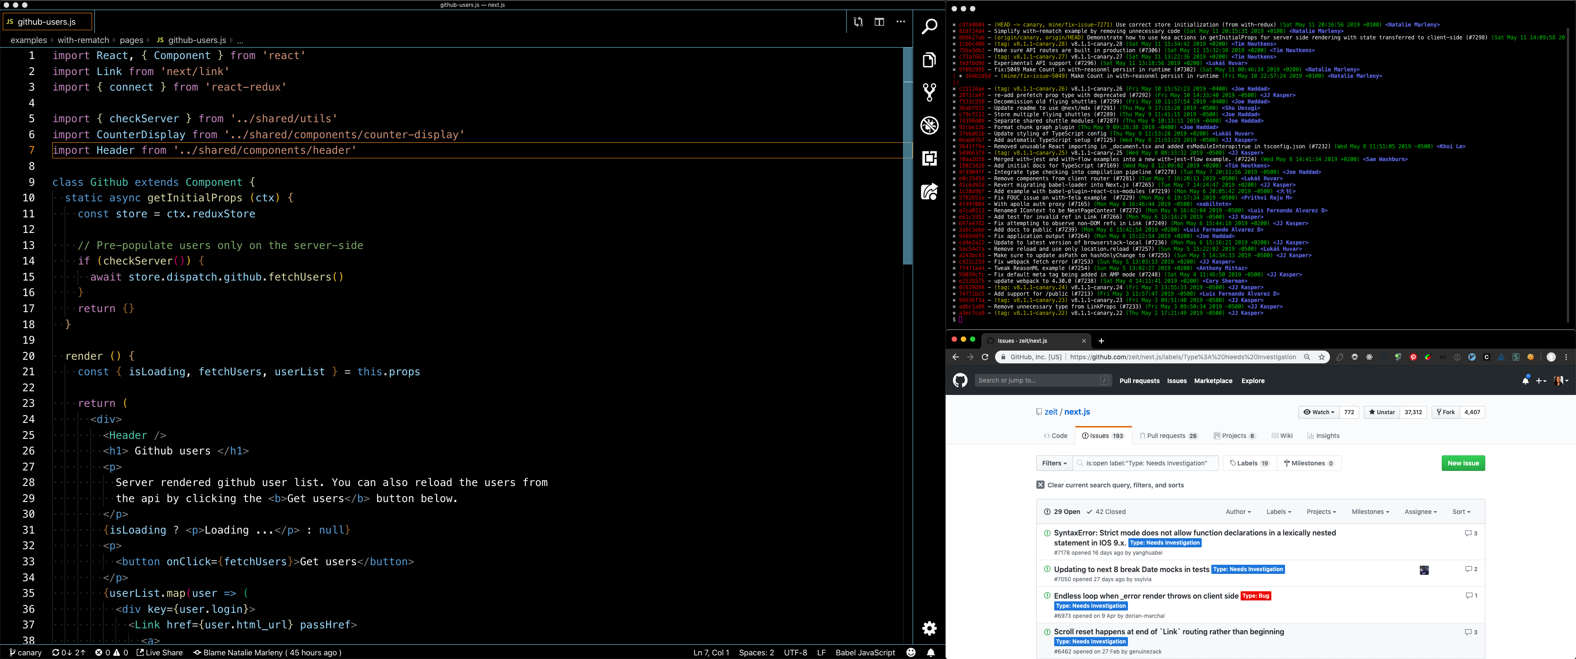This screenshot has width=1576, height=659.
Task: Open the Assignee filter dropdown
Action: point(1420,512)
